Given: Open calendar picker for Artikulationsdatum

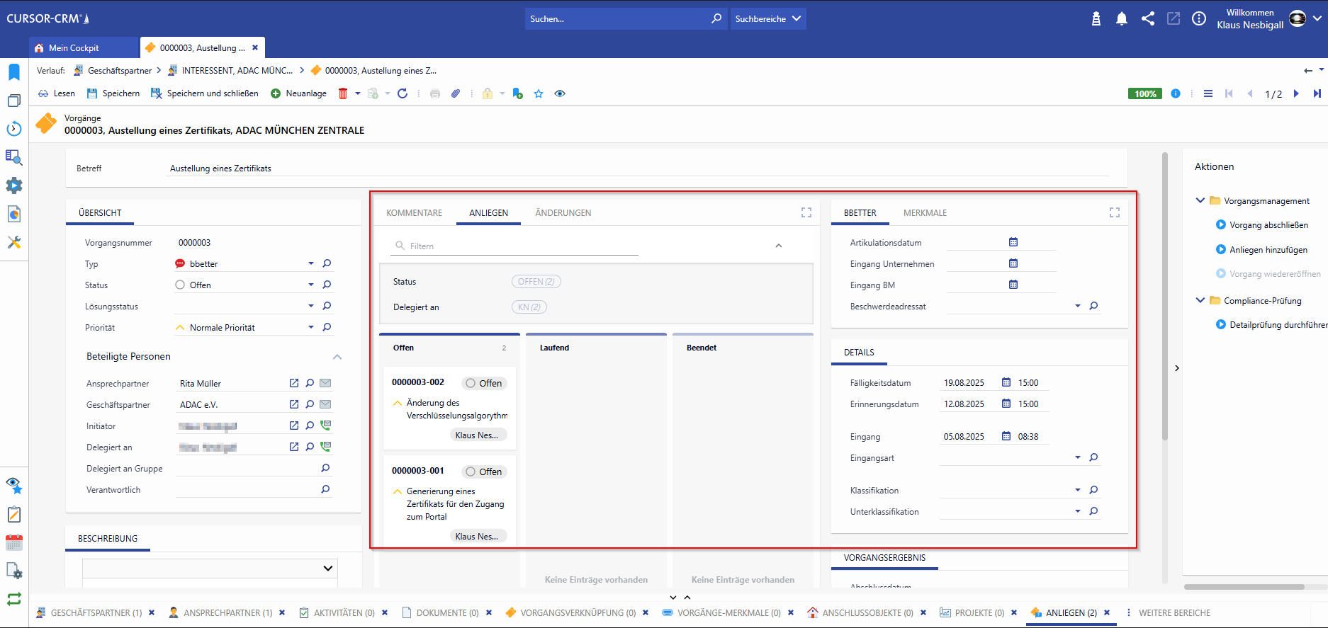Looking at the screenshot, I should point(1013,242).
